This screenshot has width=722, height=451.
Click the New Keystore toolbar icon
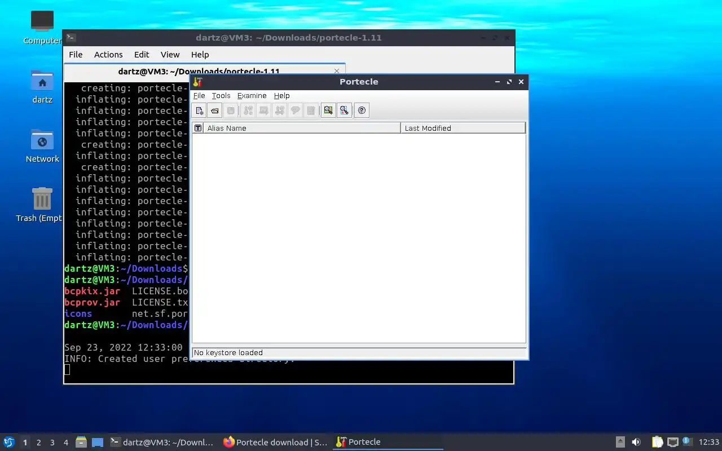click(x=199, y=110)
